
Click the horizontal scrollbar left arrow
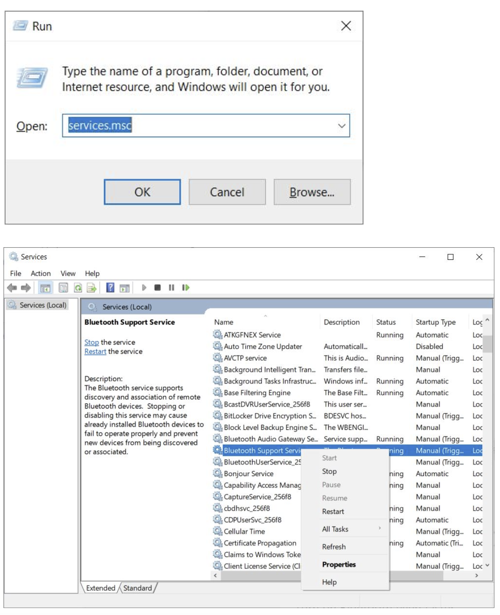[x=215, y=576]
